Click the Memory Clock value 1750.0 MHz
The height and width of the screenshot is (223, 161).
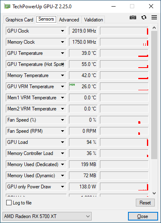pos(83,42)
